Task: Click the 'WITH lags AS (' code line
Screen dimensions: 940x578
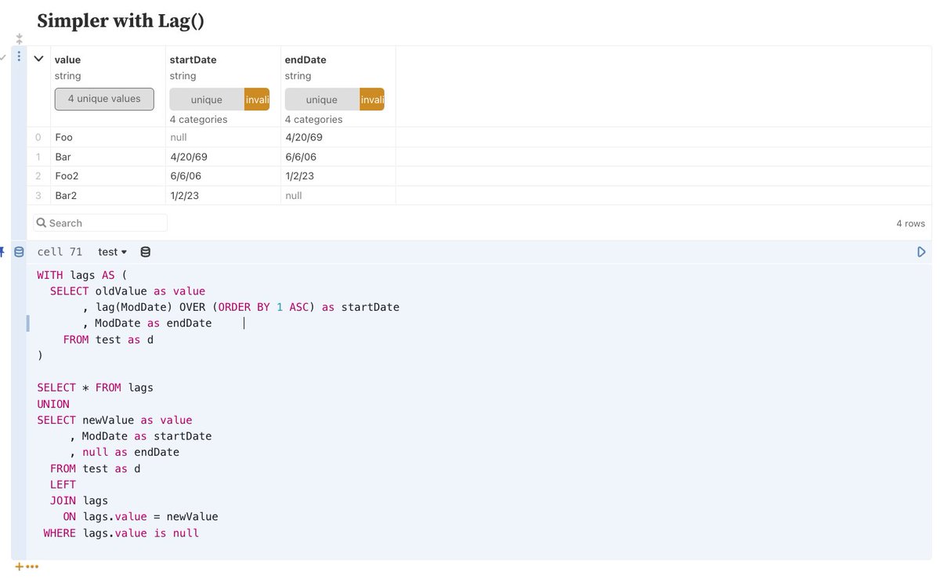Action: pos(81,275)
